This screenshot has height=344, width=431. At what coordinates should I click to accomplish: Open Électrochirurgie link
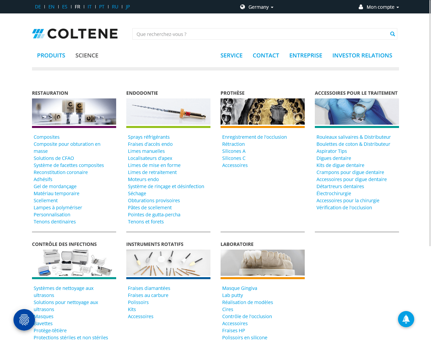(x=334, y=193)
